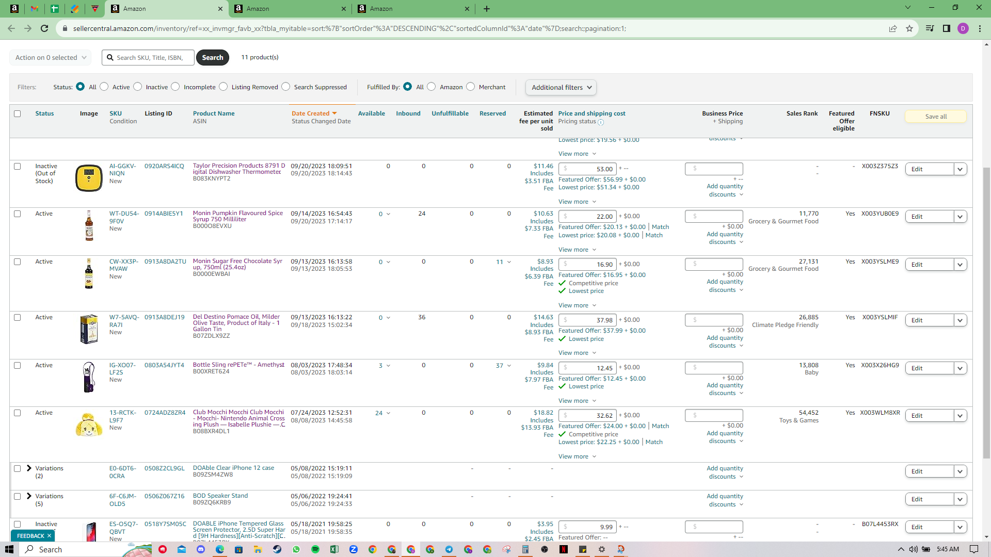Focus the Search SKU, Title, ISBN field
Screen dimensions: 991x557
coord(148,57)
